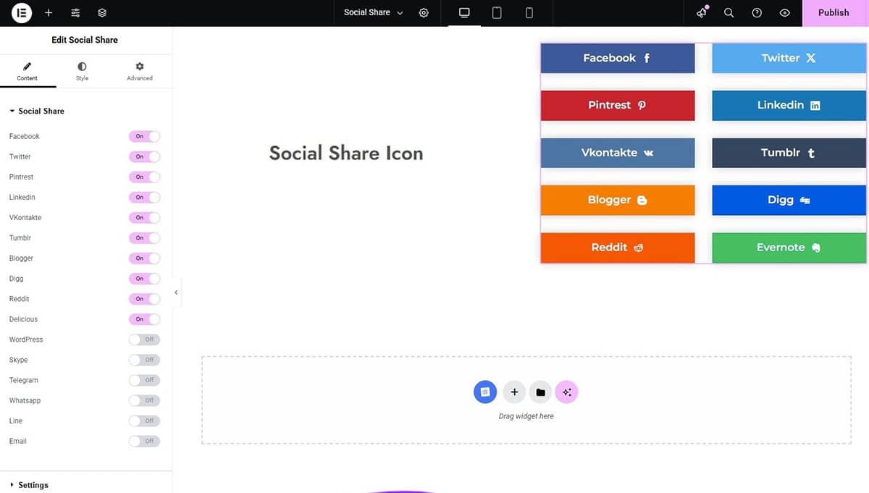869x493 pixels.
Task: Click the AI sparkle button in drop area
Action: click(566, 392)
